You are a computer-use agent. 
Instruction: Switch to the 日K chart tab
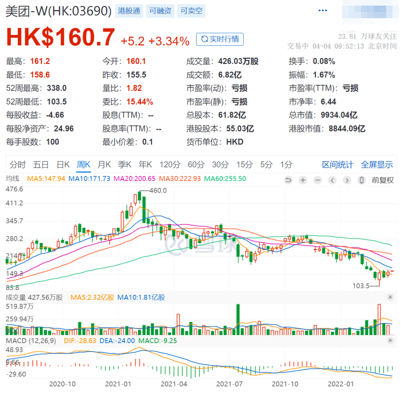tap(63, 165)
